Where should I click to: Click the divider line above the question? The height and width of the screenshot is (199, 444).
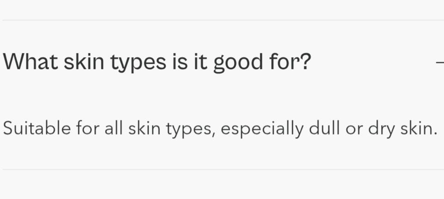(222, 20)
